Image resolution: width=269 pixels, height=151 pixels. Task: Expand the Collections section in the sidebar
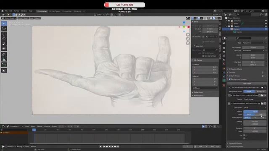(x=198, y=92)
